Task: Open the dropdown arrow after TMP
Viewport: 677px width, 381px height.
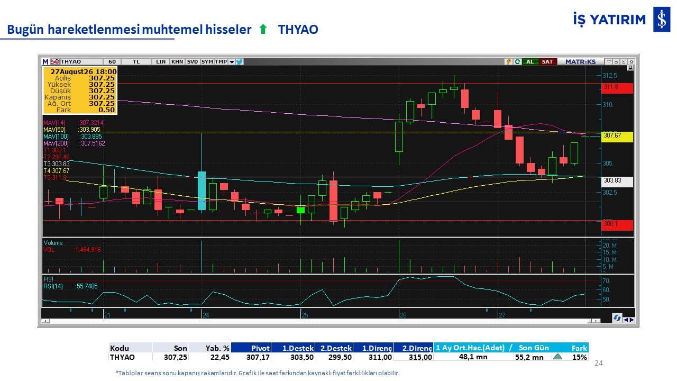Action: [232, 61]
